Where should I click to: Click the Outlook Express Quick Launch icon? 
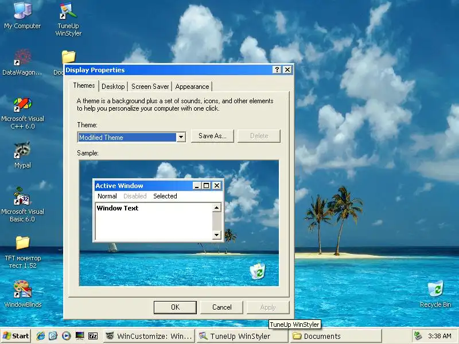pos(53,336)
